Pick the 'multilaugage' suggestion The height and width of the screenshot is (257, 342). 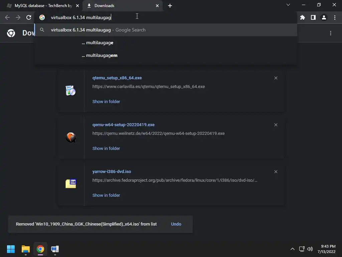(166, 42)
